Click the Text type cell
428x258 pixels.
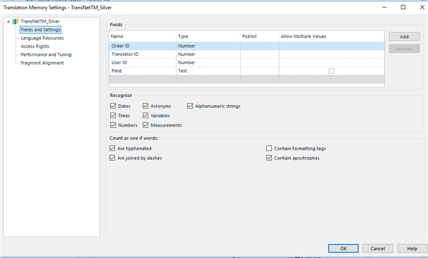coord(208,71)
